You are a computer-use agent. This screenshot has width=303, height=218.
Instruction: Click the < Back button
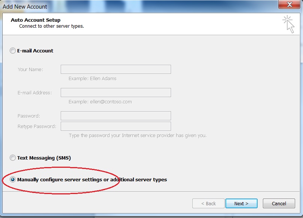(x=208, y=203)
